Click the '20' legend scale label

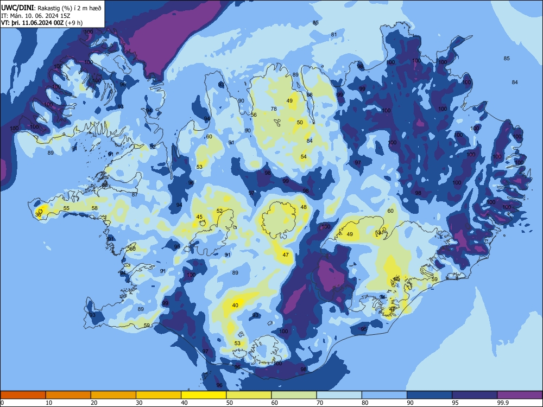pos(94,403)
